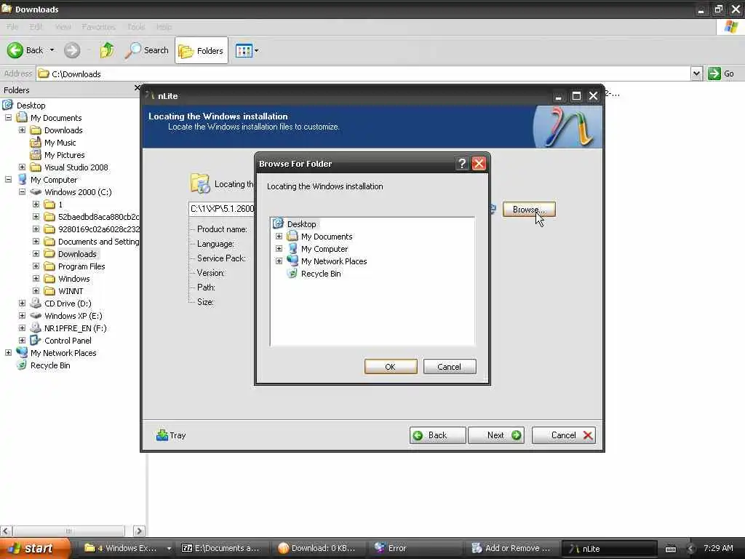Image resolution: width=745 pixels, height=559 pixels.
Task: Open Search in Explorer toolbar
Action: tap(146, 50)
